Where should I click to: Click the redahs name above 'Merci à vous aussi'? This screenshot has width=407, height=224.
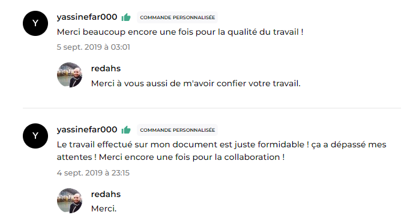[x=106, y=68]
